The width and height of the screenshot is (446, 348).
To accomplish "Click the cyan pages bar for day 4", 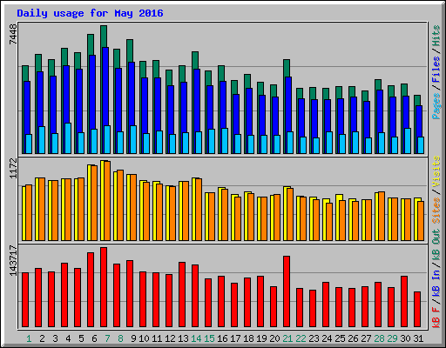I will [68, 138].
